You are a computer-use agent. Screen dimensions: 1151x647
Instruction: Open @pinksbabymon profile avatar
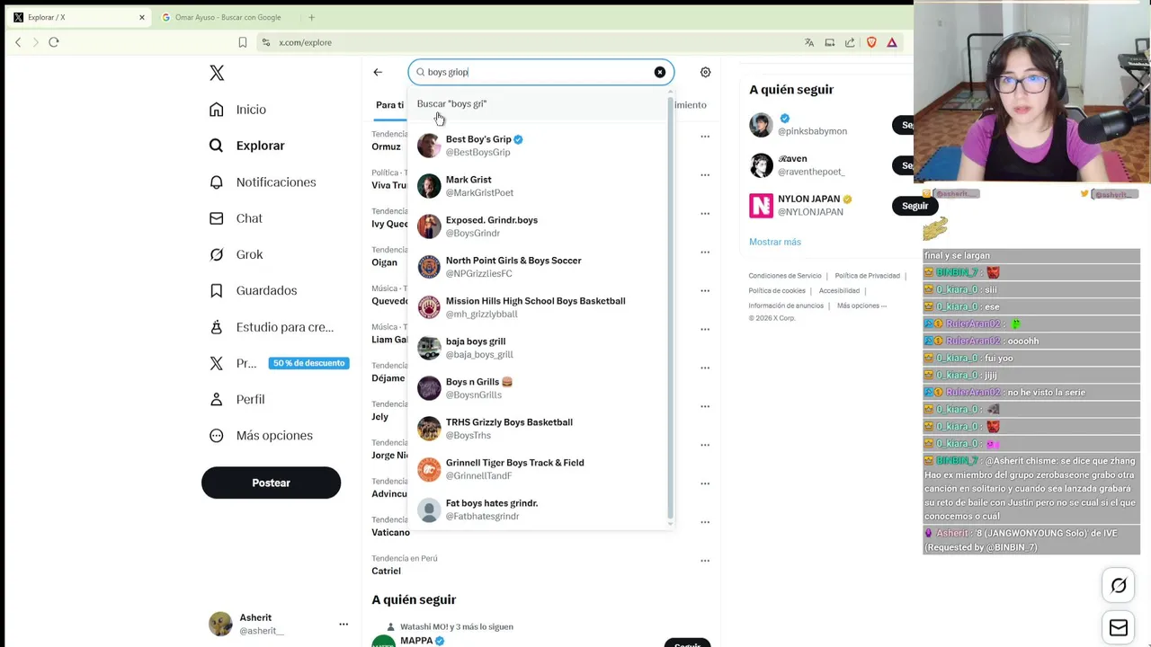click(x=761, y=125)
